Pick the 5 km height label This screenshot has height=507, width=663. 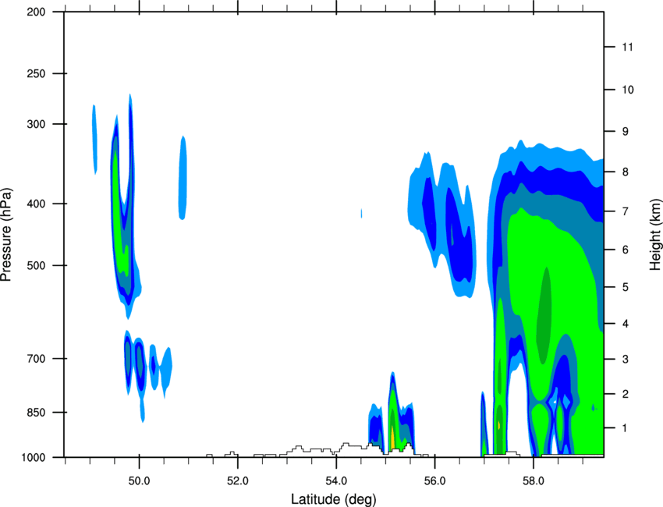click(626, 287)
